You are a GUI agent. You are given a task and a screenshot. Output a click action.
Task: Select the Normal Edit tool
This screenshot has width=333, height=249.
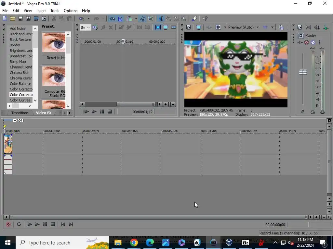[161, 18]
